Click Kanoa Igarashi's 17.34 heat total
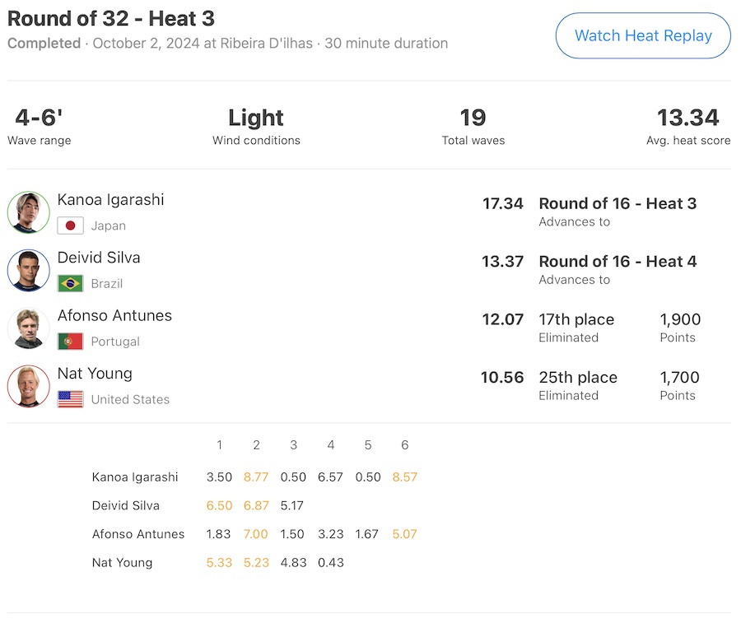 pos(502,203)
